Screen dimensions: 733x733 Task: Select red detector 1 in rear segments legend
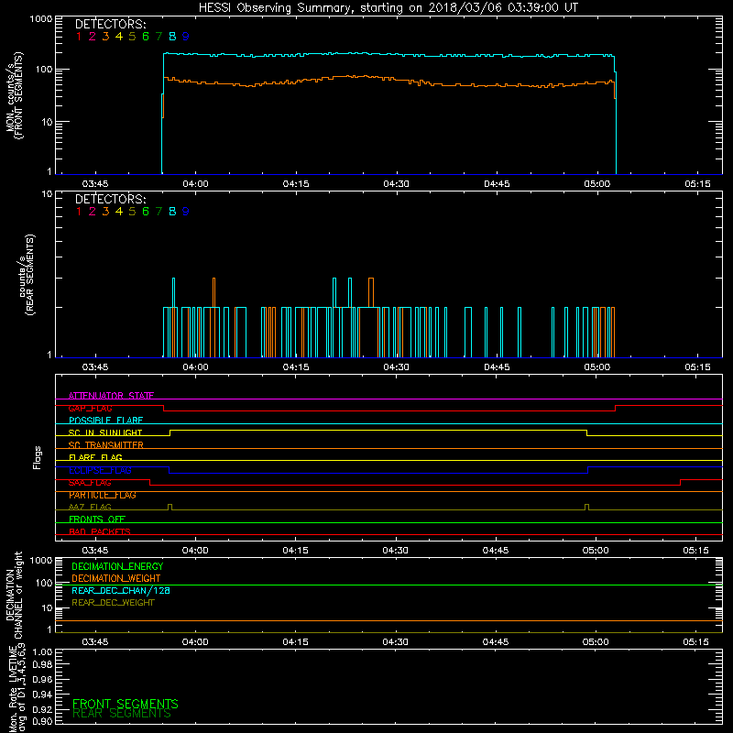79,212
